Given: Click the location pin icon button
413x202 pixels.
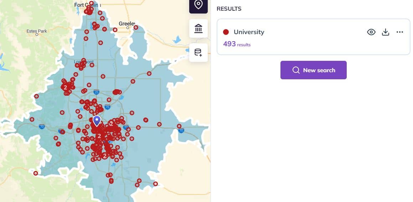Looking at the screenshot, I should (198, 5).
